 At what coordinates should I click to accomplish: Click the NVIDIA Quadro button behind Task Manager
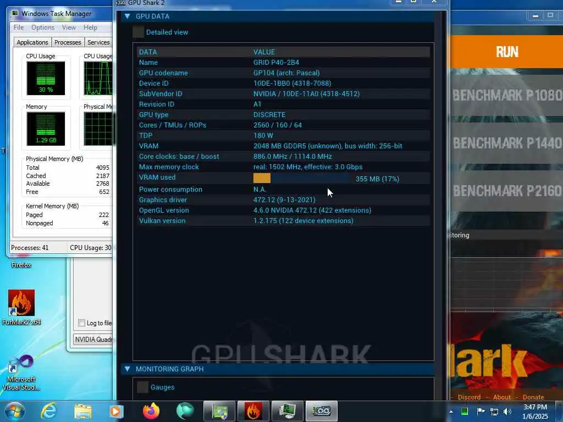(93, 340)
